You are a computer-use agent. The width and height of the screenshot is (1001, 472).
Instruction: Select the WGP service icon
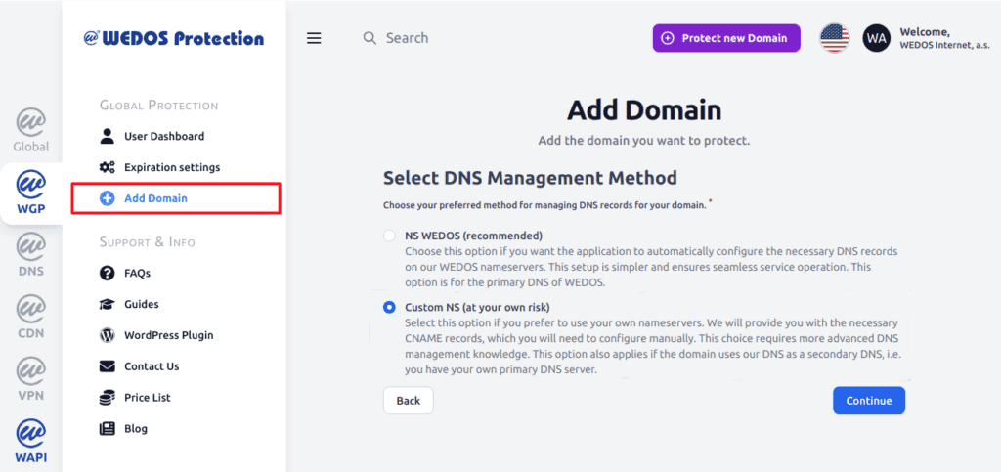coord(30,192)
